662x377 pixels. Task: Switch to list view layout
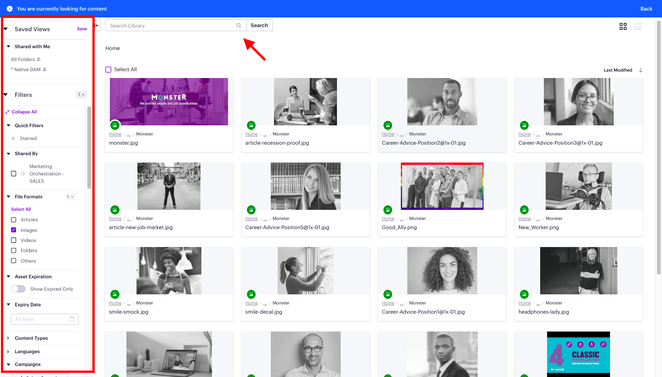coord(638,26)
